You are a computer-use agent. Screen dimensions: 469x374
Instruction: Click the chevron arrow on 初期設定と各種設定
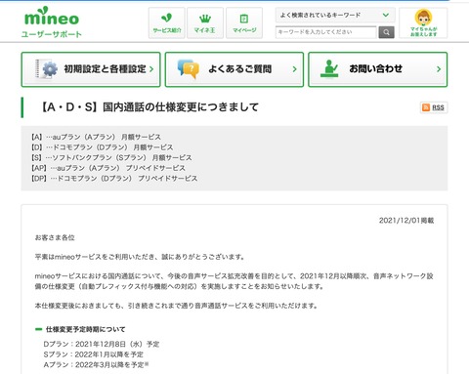[151, 69]
